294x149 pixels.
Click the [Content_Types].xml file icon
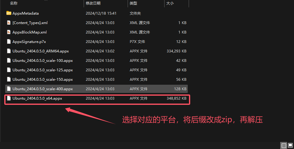[x=9, y=23]
